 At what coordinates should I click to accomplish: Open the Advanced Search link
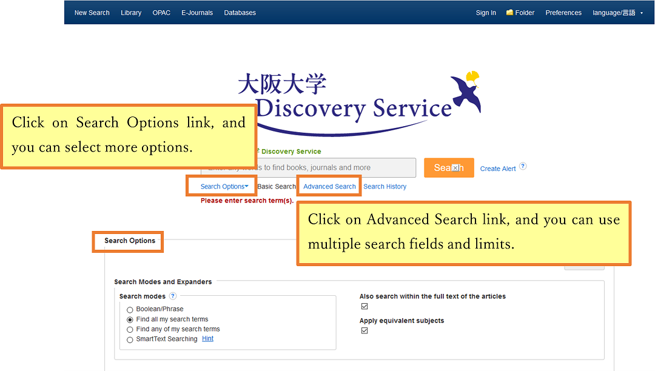click(x=329, y=187)
